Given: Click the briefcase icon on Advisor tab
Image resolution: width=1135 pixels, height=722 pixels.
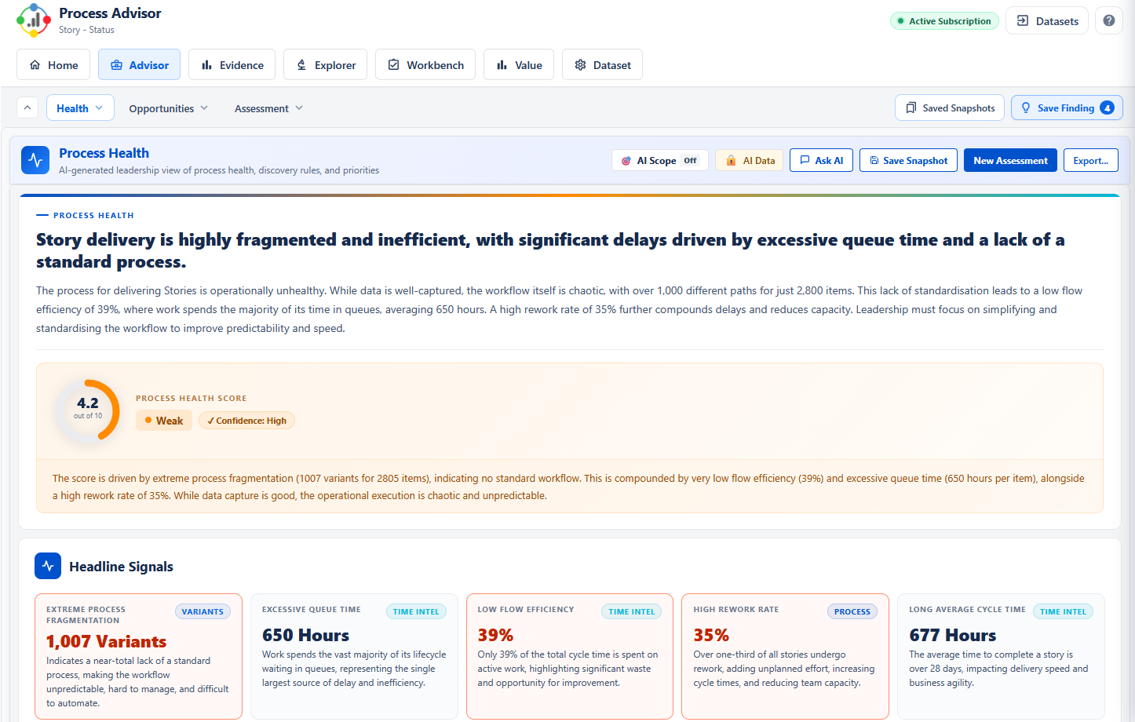Looking at the screenshot, I should [116, 65].
